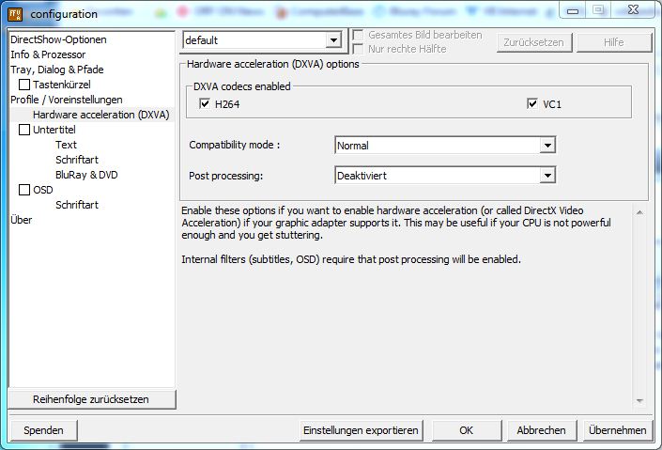Click the Übernehmen button
Screen dimensions: 662x450
pyautogui.click(x=616, y=430)
